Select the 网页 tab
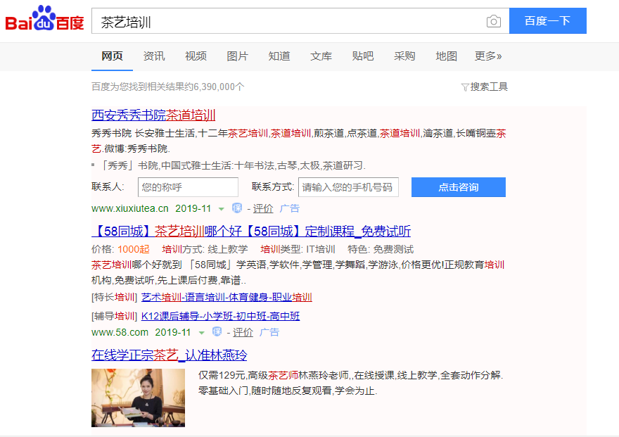Image resolution: width=619 pixels, height=437 pixels. pos(112,56)
